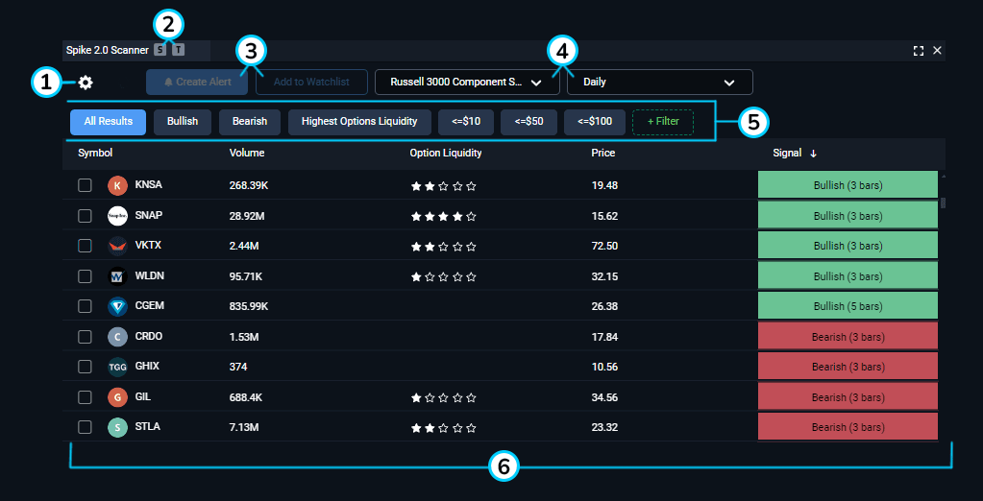
Task: Click the S badge beside Spike 2.0 Scanner
Action: (160, 50)
